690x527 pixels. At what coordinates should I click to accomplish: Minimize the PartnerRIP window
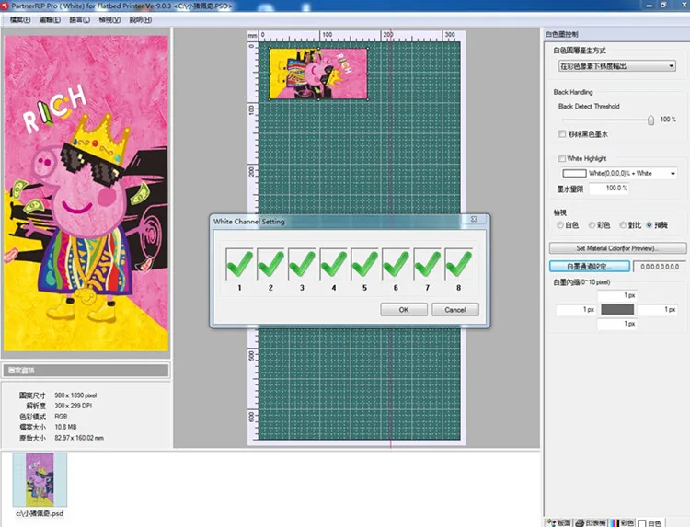pos(650,6)
